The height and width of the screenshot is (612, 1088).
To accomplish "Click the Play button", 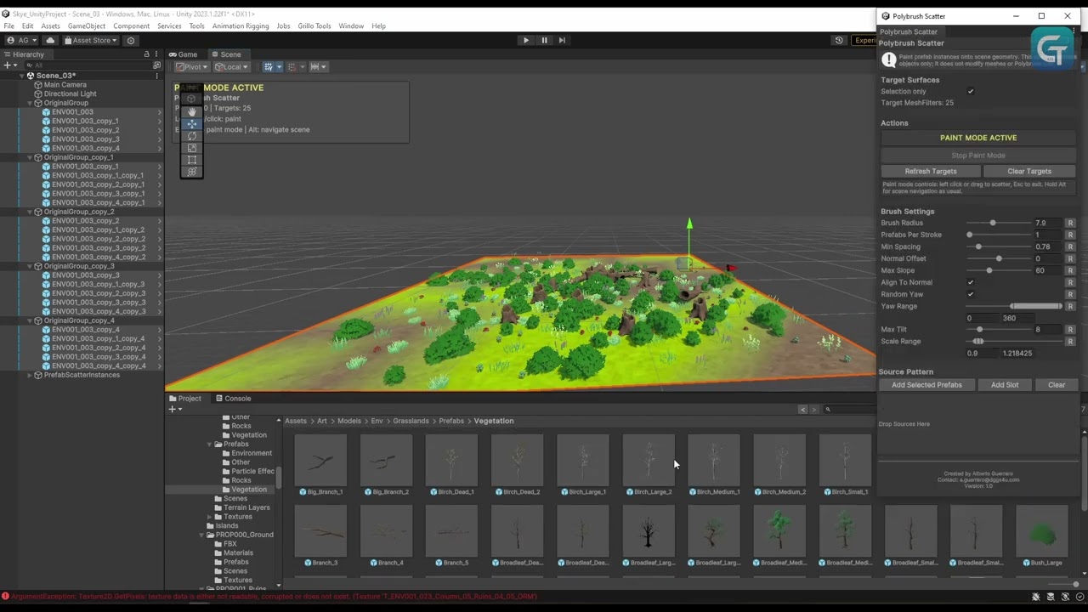I will coord(525,40).
